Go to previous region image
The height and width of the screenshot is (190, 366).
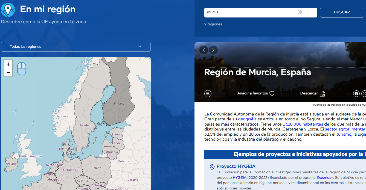pyautogui.click(x=204, y=50)
